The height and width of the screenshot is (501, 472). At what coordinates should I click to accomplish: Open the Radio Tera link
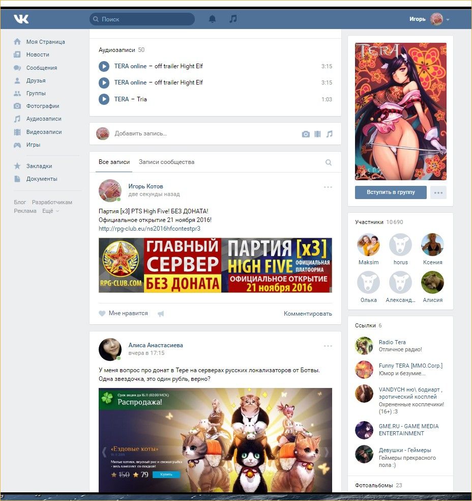[x=392, y=342]
